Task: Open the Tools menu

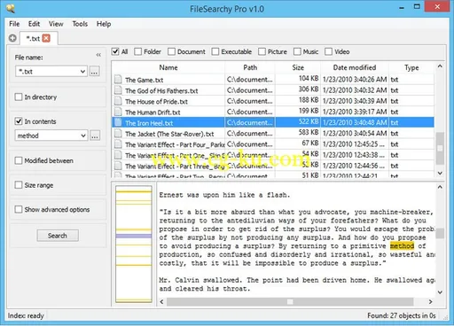Action: (x=80, y=24)
